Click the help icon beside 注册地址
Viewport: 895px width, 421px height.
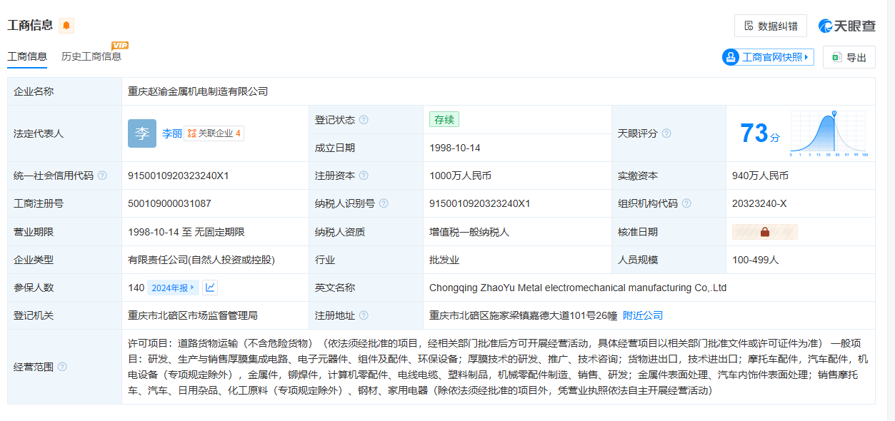(x=364, y=315)
